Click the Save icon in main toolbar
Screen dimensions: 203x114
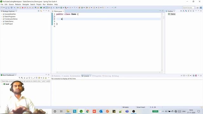(6, 8)
